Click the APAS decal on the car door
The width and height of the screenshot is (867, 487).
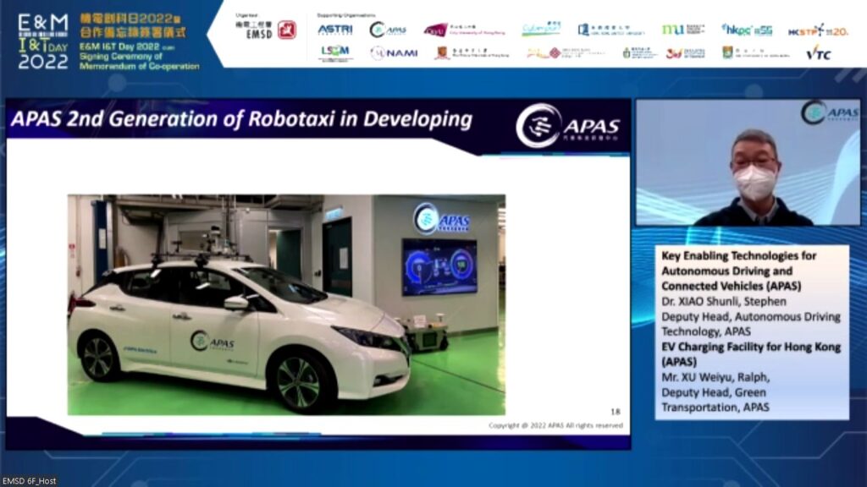click(213, 342)
